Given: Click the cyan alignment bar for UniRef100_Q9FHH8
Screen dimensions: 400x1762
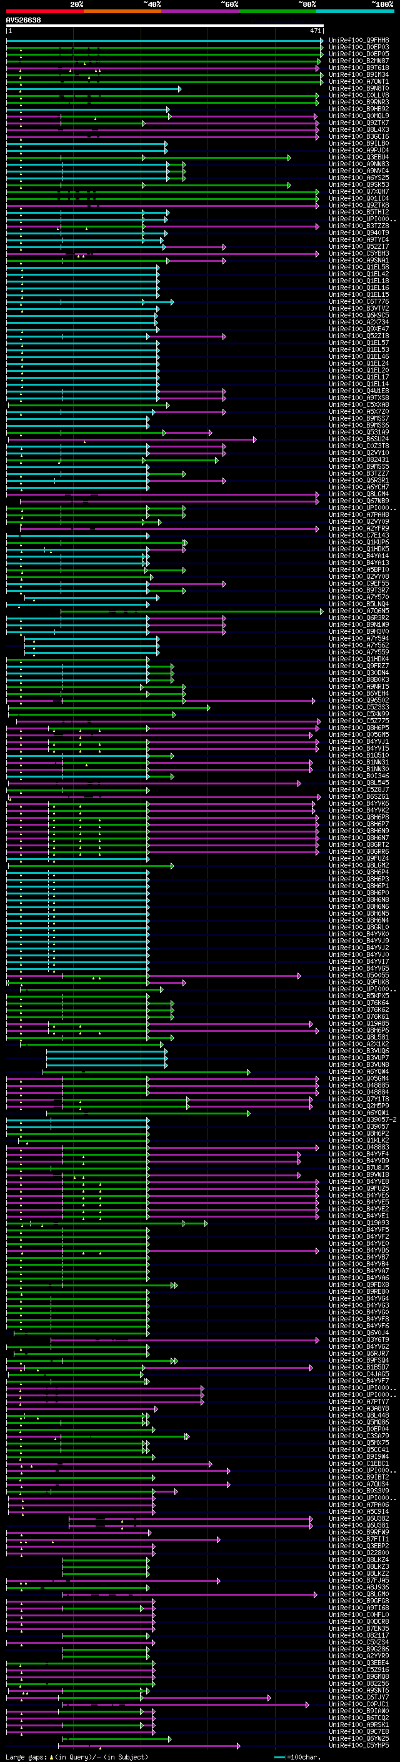Looking at the screenshot, I should (165, 41).
